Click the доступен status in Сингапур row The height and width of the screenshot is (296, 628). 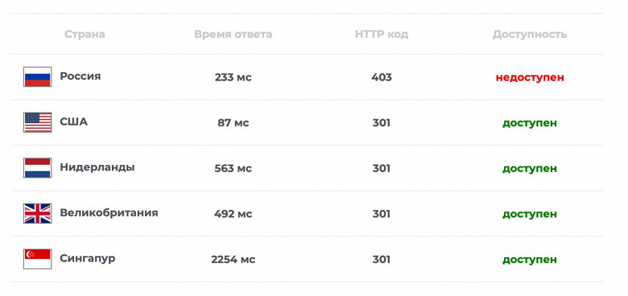530,260
